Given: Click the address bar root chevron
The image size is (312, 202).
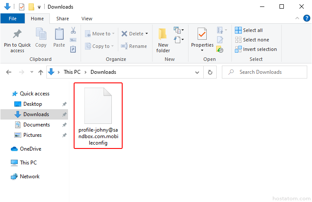Looking at the screenshot, I should coord(58,73).
